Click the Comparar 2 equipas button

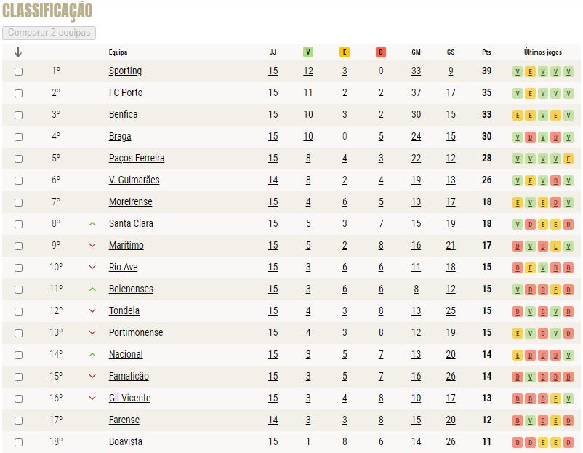pos(49,33)
